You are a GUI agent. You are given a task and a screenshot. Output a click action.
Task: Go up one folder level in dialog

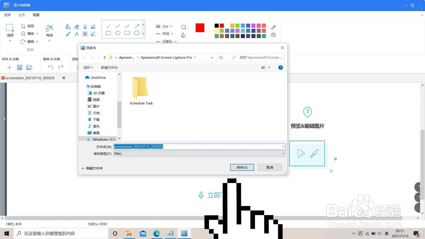pos(105,58)
